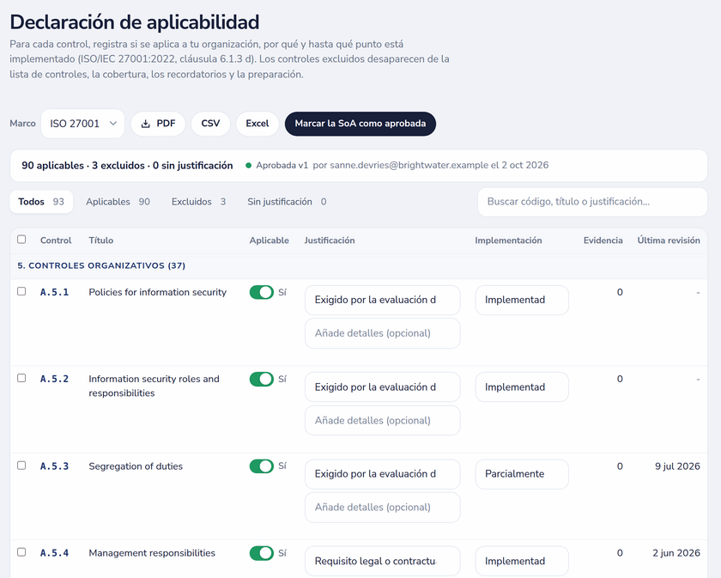
Task: Open control code A.5.4
Action: (x=54, y=553)
